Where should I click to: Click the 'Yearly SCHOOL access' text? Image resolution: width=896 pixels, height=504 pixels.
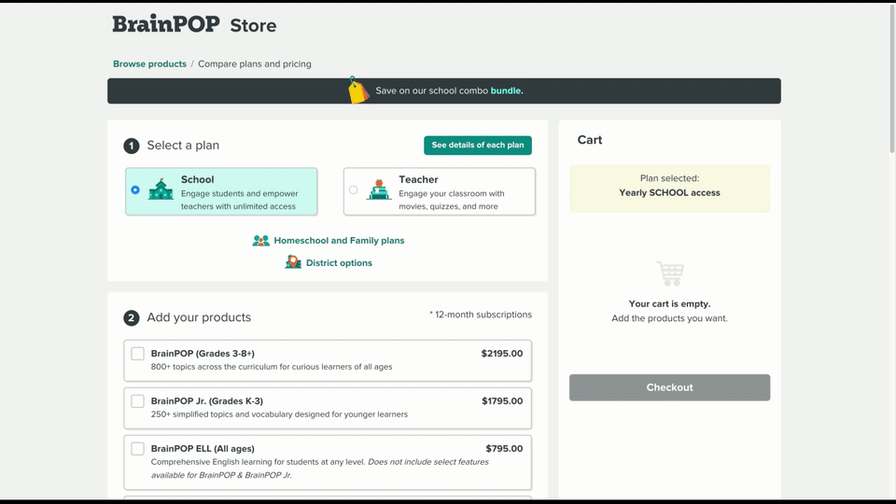click(670, 193)
